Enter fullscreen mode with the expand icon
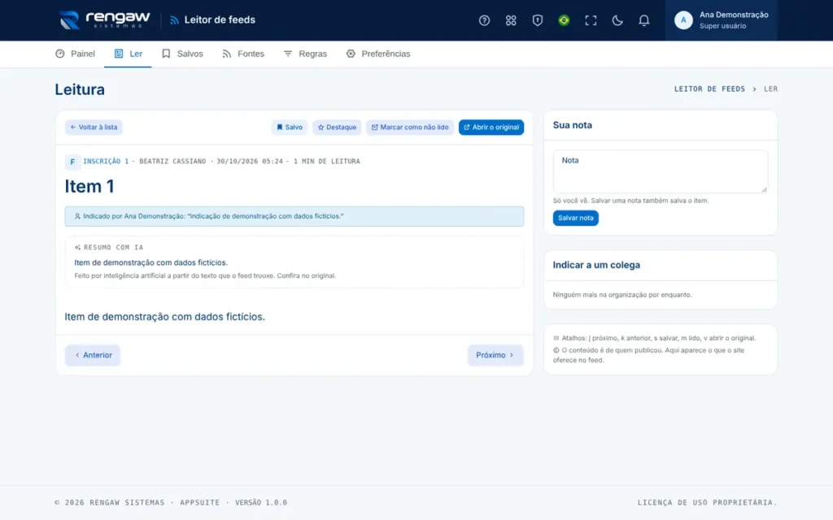 tap(591, 20)
